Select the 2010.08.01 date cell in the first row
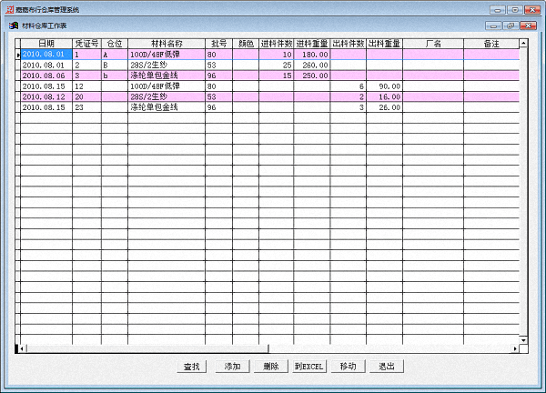 [45, 55]
